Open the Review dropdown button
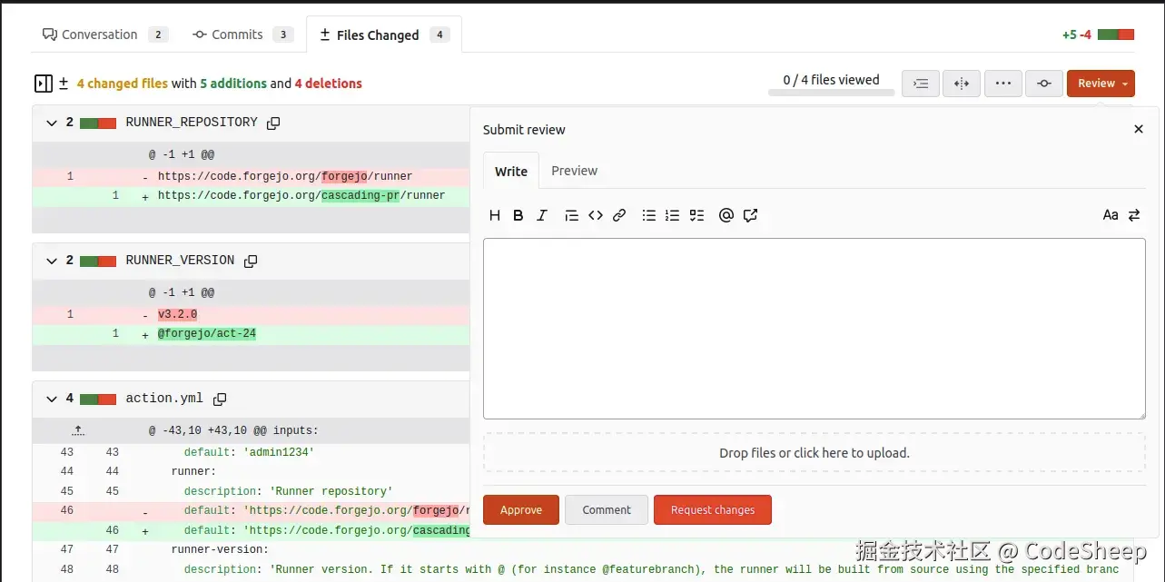Image resolution: width=1165 pixels, height=582 pixels. coord(1101,84)
